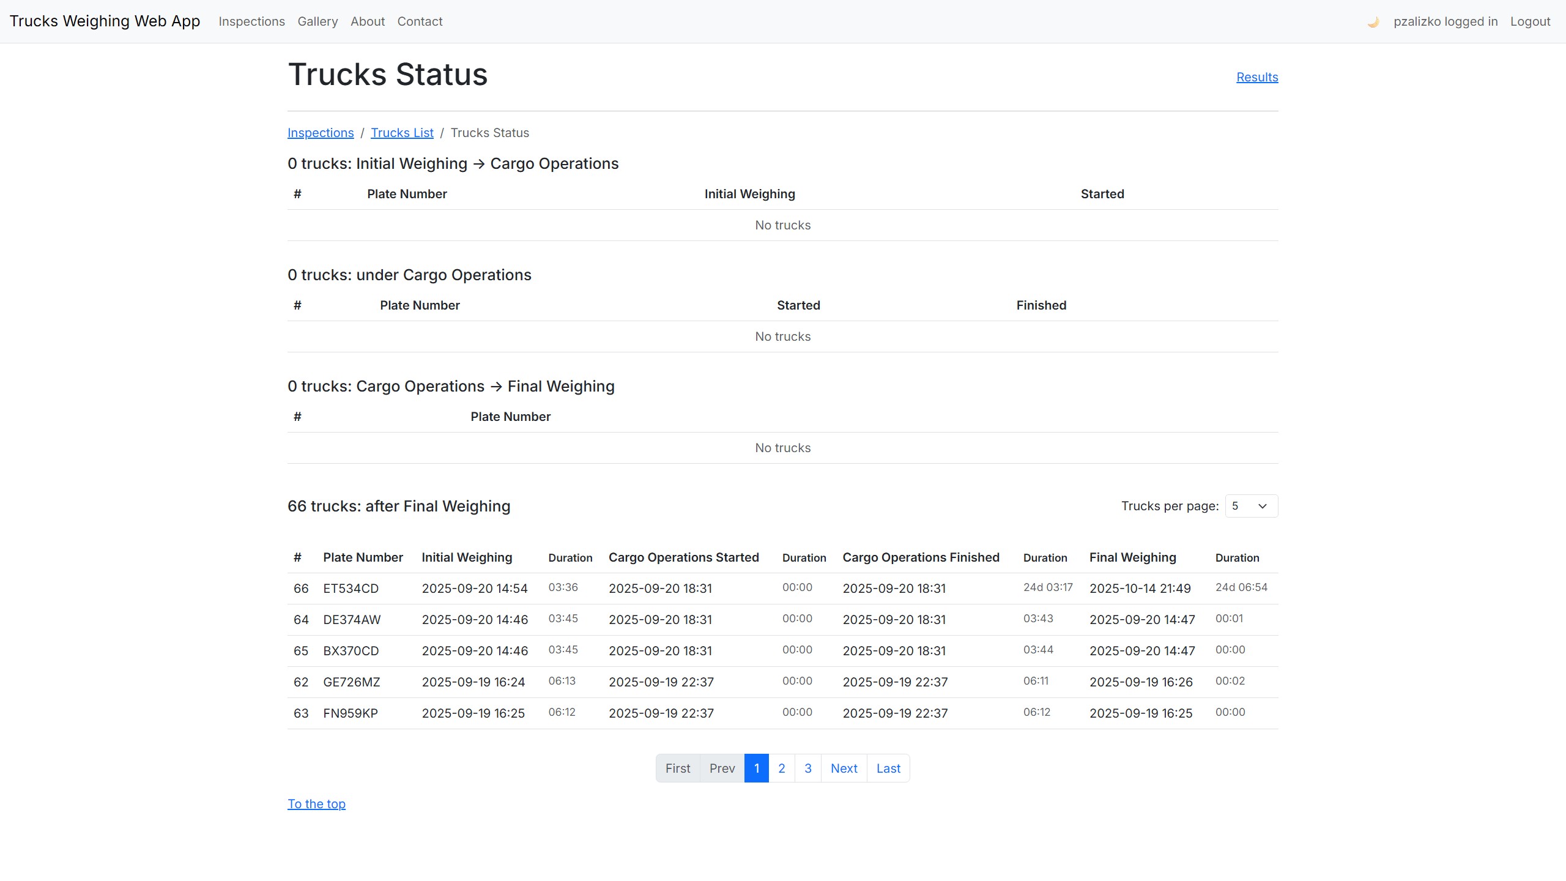Click the First page button
The width and height of the screenshot is (1566, 881).
pyautogui.click(x=678, y=768)
